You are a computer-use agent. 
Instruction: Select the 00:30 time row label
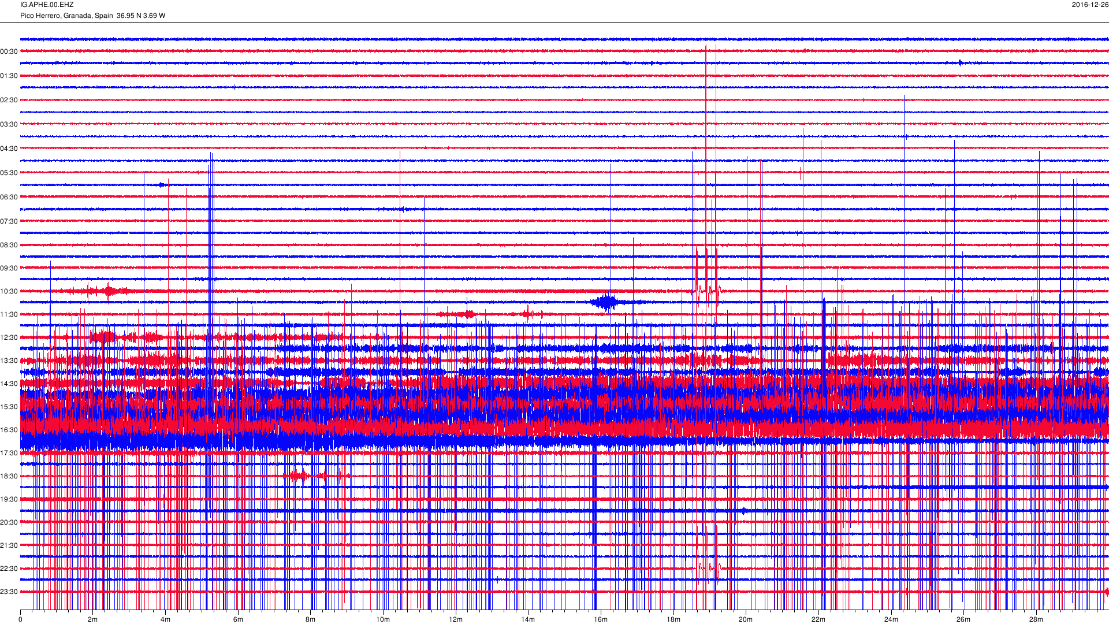point(9,51)
